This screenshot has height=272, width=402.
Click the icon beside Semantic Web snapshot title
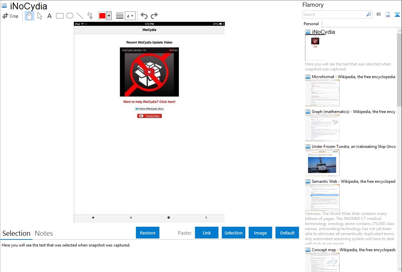pyautogui.click(x=308, y=181)
